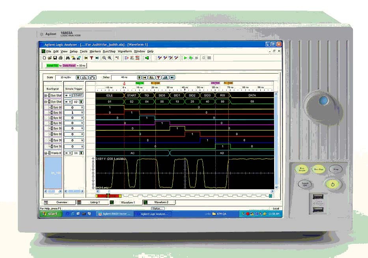Click the Zoom Out magnifier icon

[104, 58]
